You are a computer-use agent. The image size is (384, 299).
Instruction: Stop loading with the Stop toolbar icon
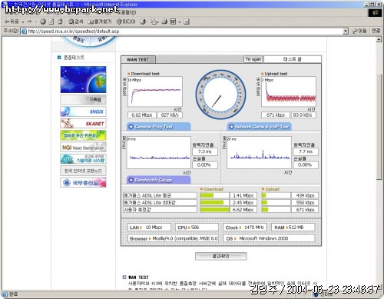point(43,22)
